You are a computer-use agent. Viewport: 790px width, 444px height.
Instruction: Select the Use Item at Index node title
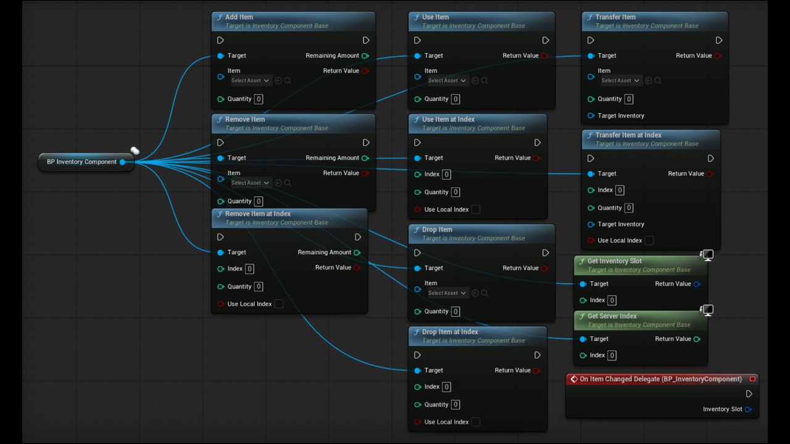coord(449,120)
